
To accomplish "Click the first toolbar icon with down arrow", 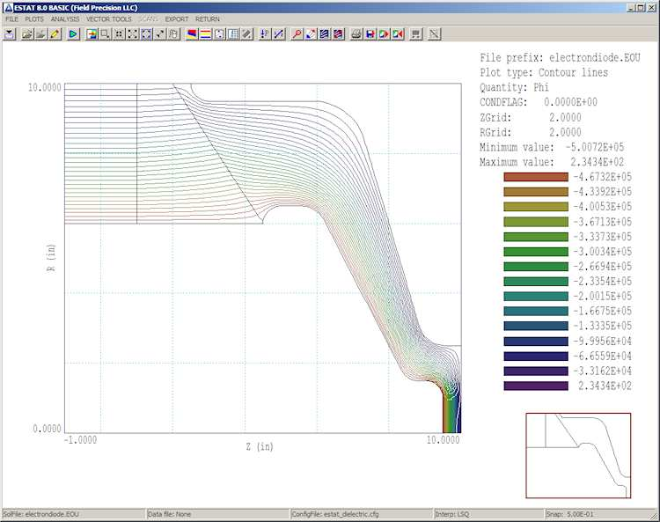I will [10, 34].
